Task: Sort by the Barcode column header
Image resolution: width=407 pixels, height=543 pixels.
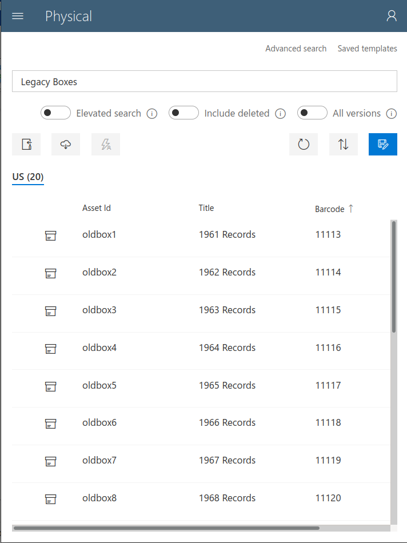Action: pyautogui.click(x=330, y=209)
